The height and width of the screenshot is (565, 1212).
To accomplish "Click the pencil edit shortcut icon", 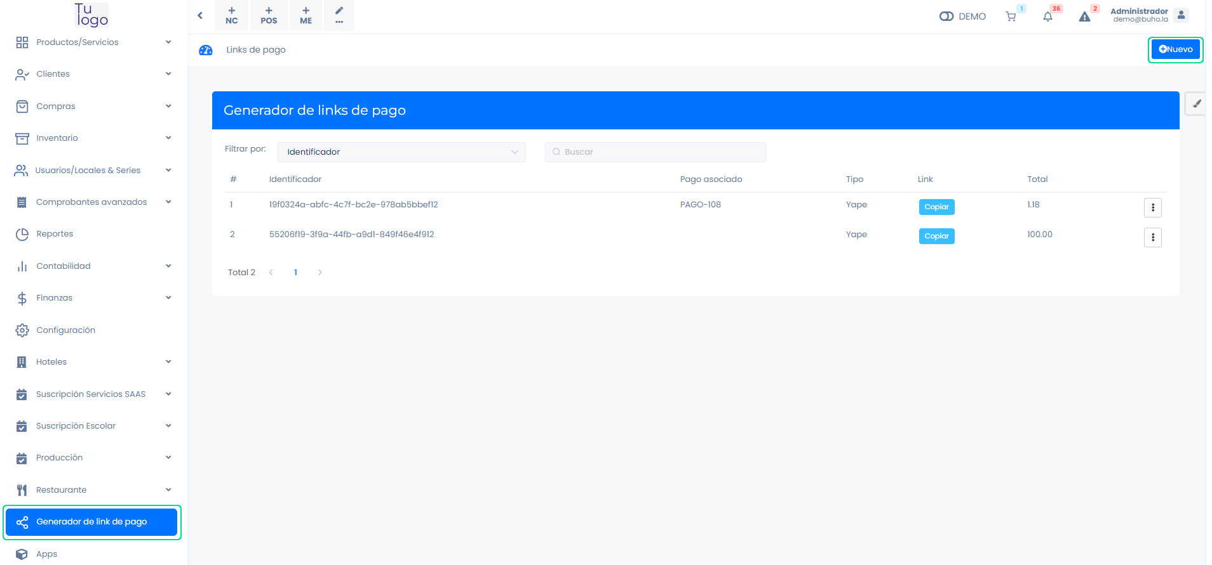I will (x=339, y=15).
